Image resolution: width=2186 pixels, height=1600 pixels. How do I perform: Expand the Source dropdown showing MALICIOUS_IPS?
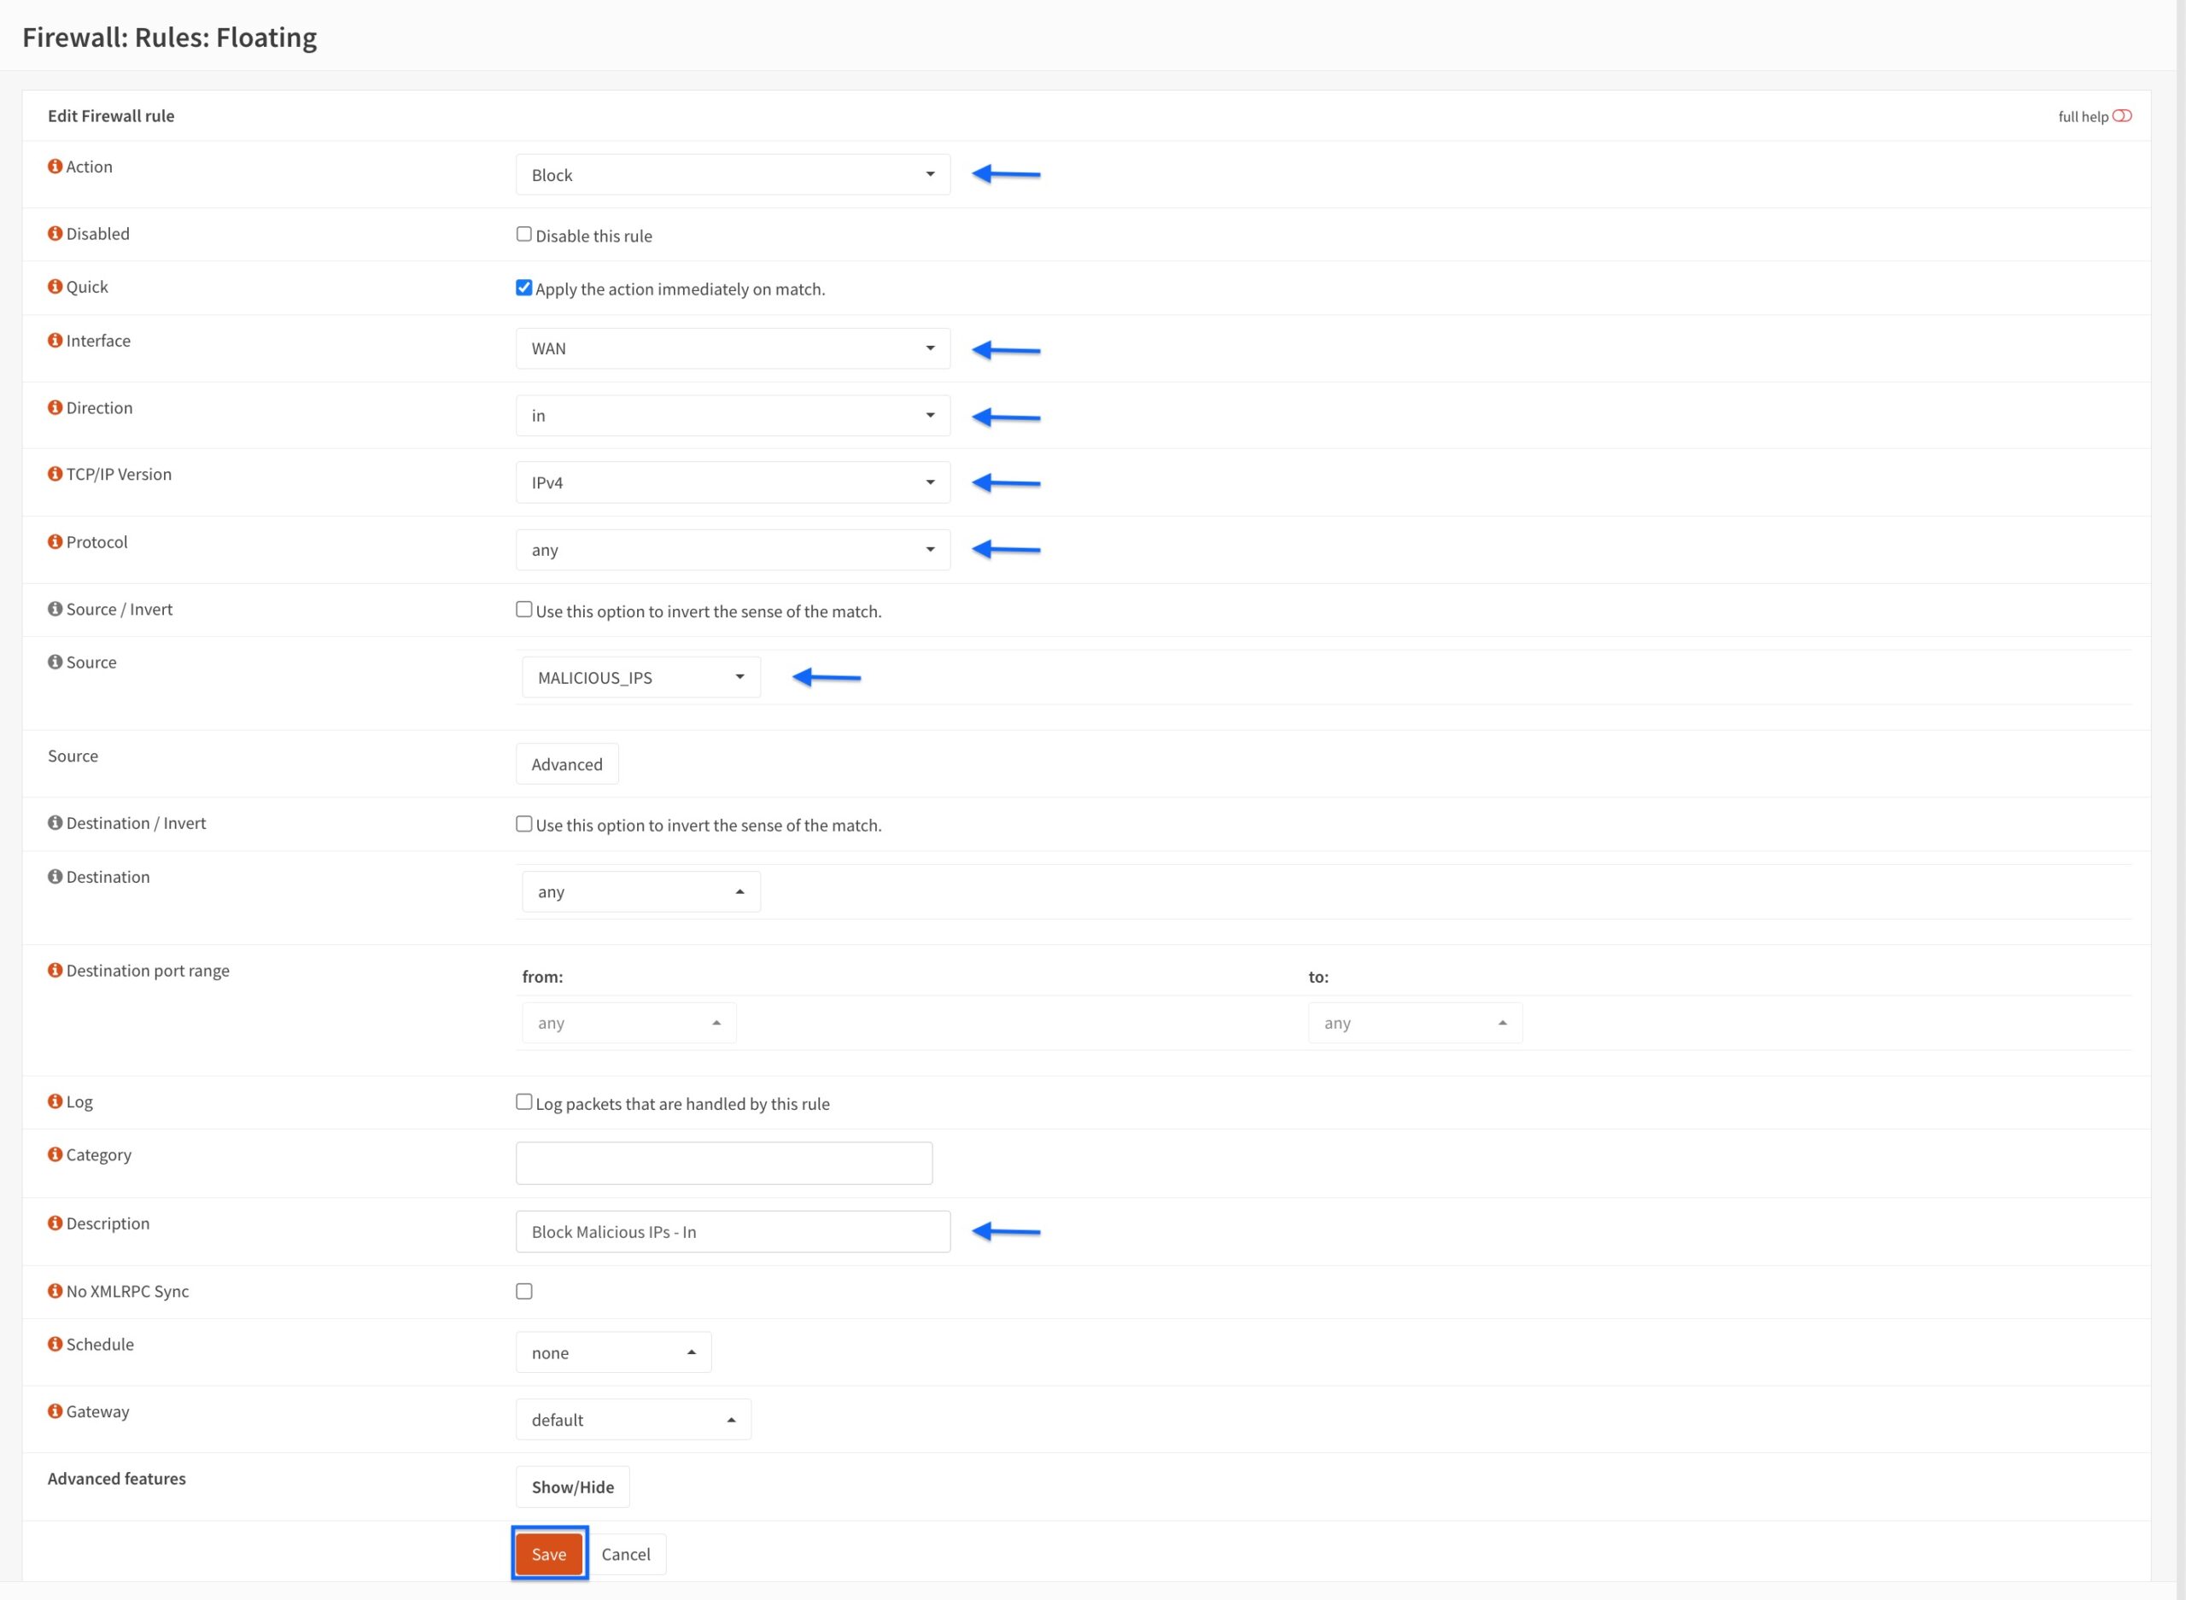coord(641,677)
